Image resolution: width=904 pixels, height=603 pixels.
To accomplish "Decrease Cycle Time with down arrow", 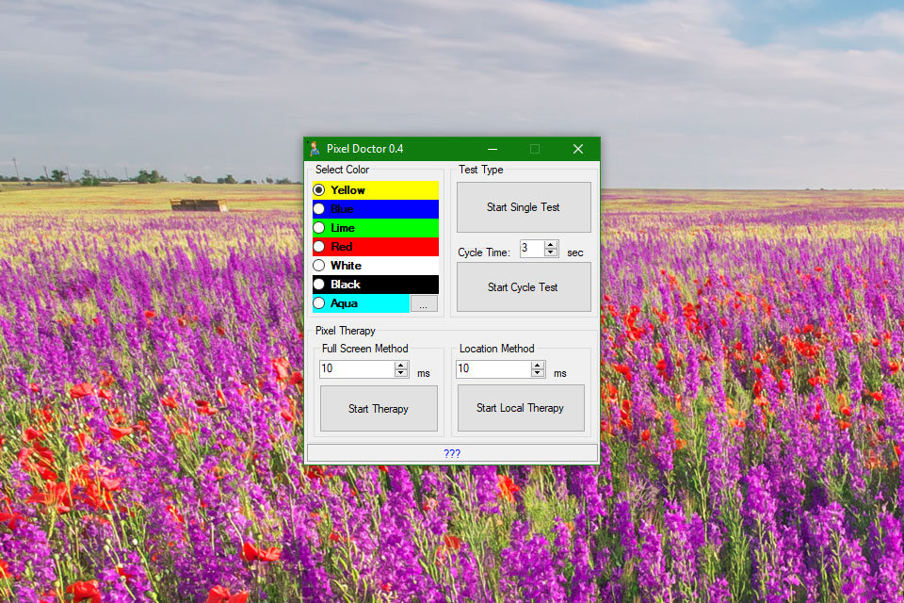I will pos(551,253).
